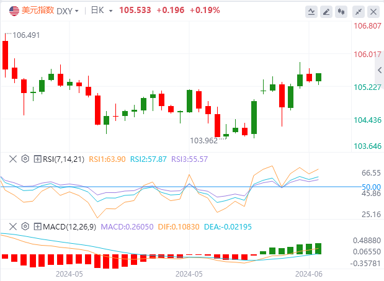Expand the right side panel arrow
This screenshot has height=281, width=384.
coord(380,70)
